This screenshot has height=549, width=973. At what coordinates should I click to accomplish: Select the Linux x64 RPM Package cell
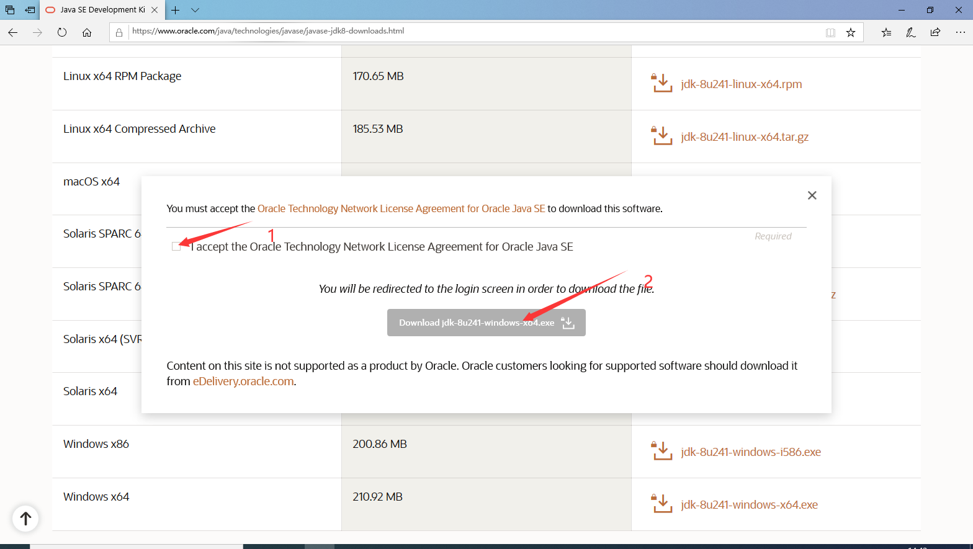click(x=197, y=84)
